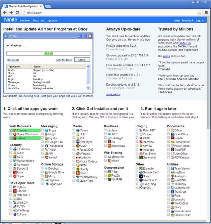Open the feedback link in header
This screenshot has height=224, width=211.
coord(188,20)
